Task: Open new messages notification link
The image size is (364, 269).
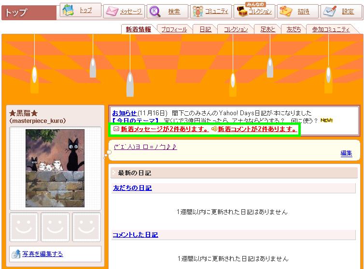Action: 165,129
